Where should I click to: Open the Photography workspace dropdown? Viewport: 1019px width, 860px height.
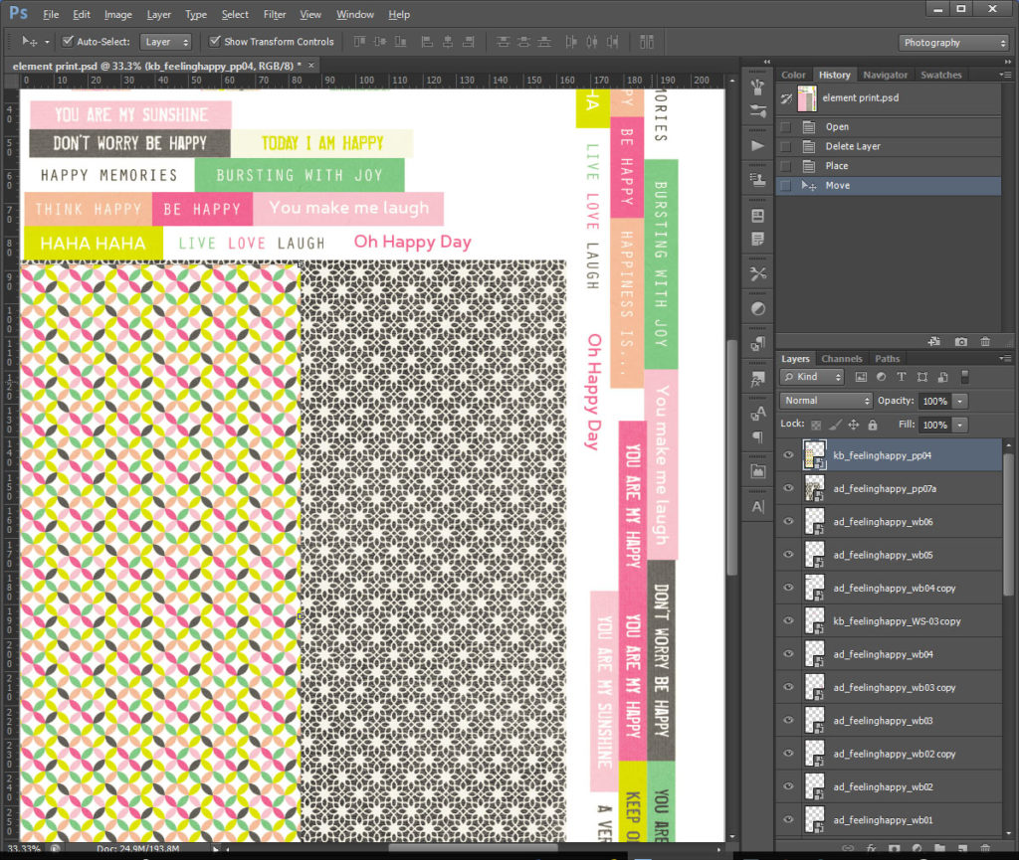click(x=953, y=43)
